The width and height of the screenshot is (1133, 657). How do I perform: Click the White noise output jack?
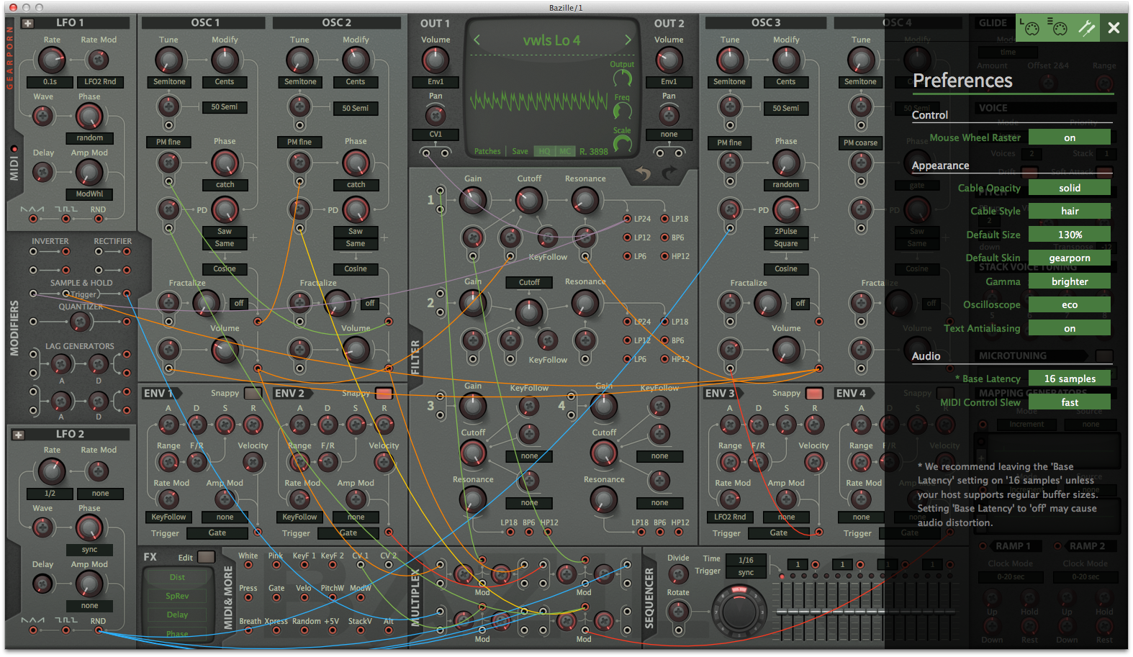point(248,566)
